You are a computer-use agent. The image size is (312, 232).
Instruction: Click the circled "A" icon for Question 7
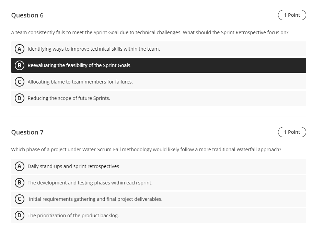point(19,166)
